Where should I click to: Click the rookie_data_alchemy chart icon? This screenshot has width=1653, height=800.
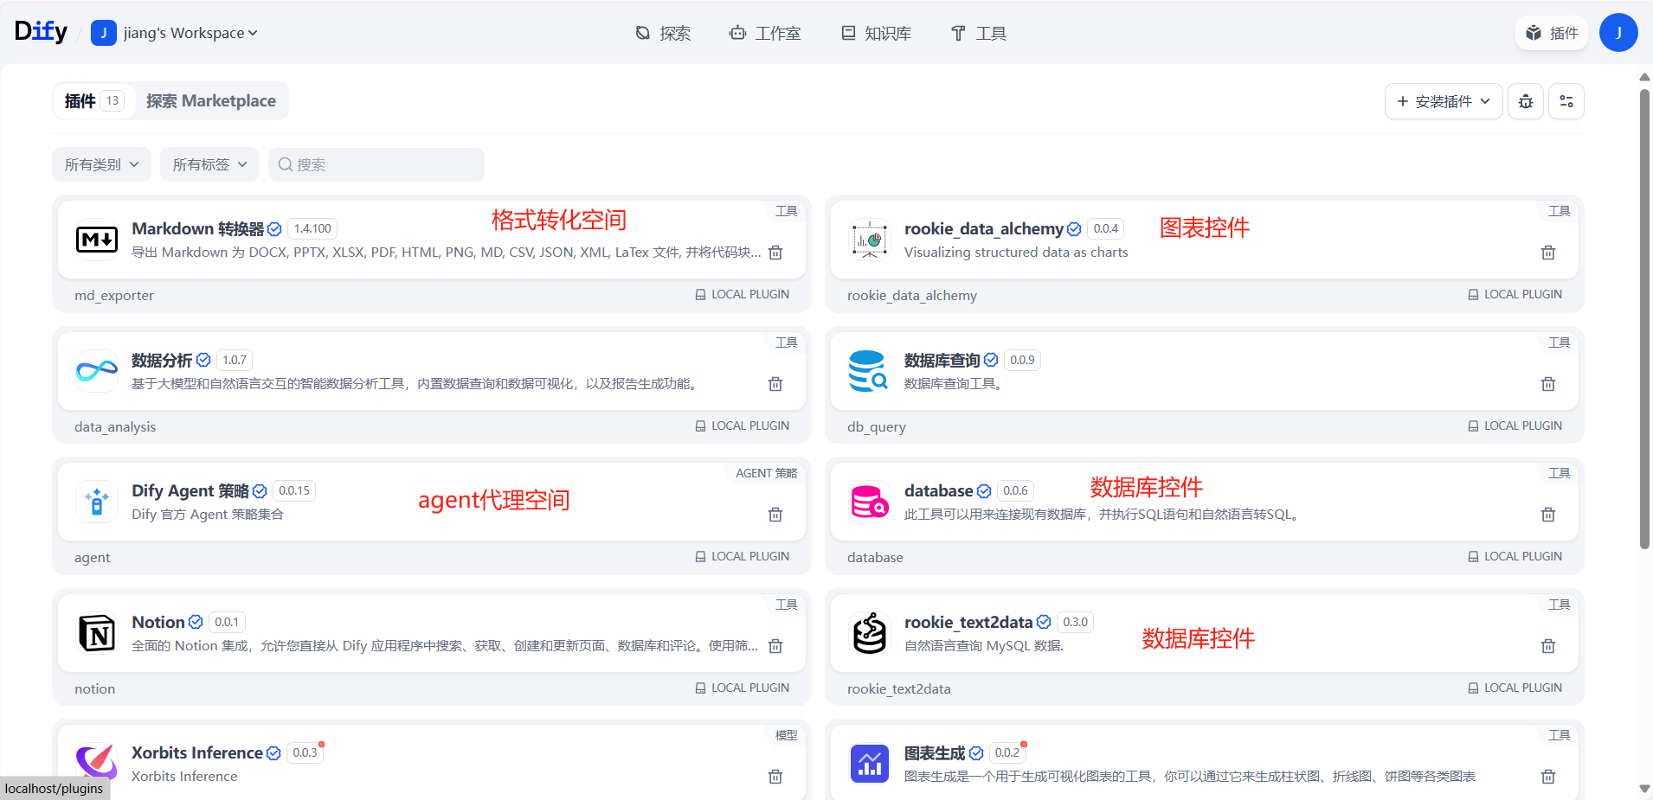point(870,240)
